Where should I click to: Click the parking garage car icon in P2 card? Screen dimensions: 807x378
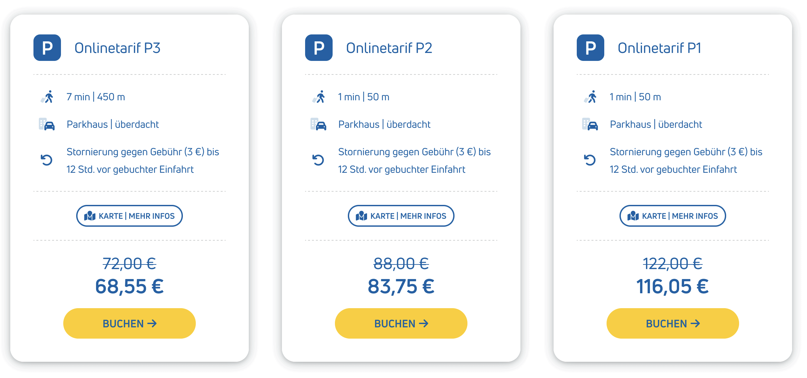(318, 124)
